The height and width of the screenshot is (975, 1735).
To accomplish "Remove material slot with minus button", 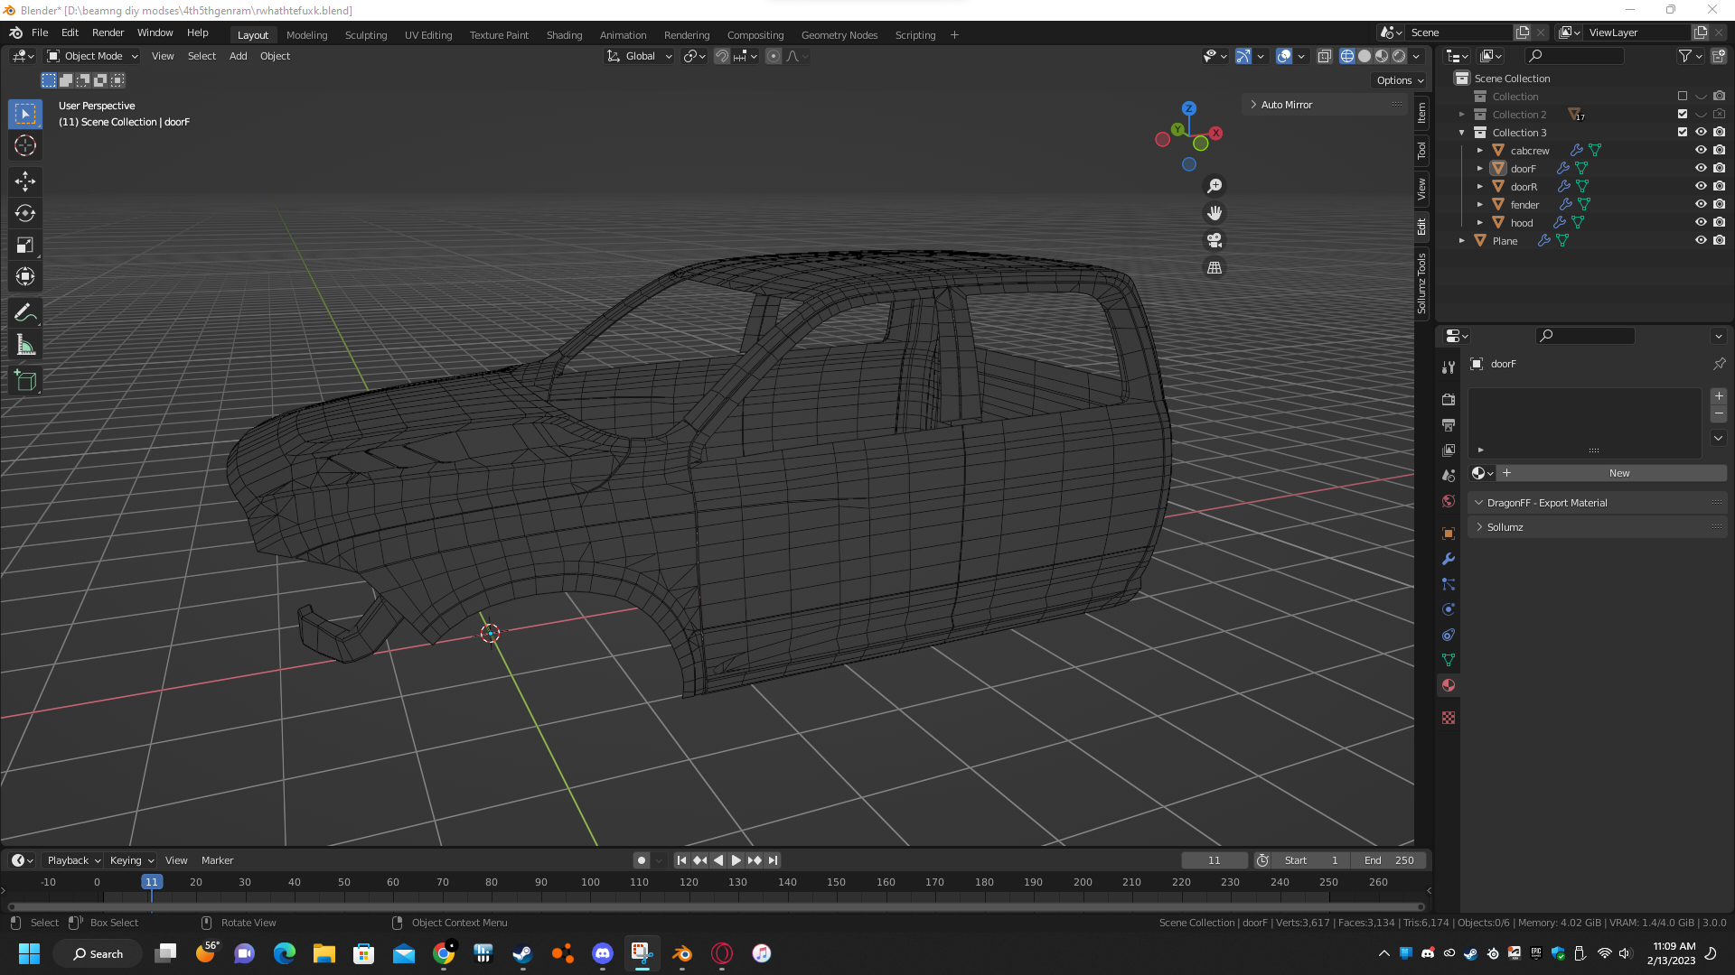I will [1719, 413].
